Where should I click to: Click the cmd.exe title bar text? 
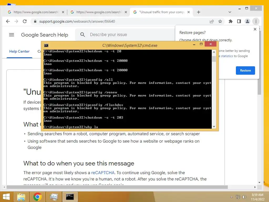coord(130,46)
